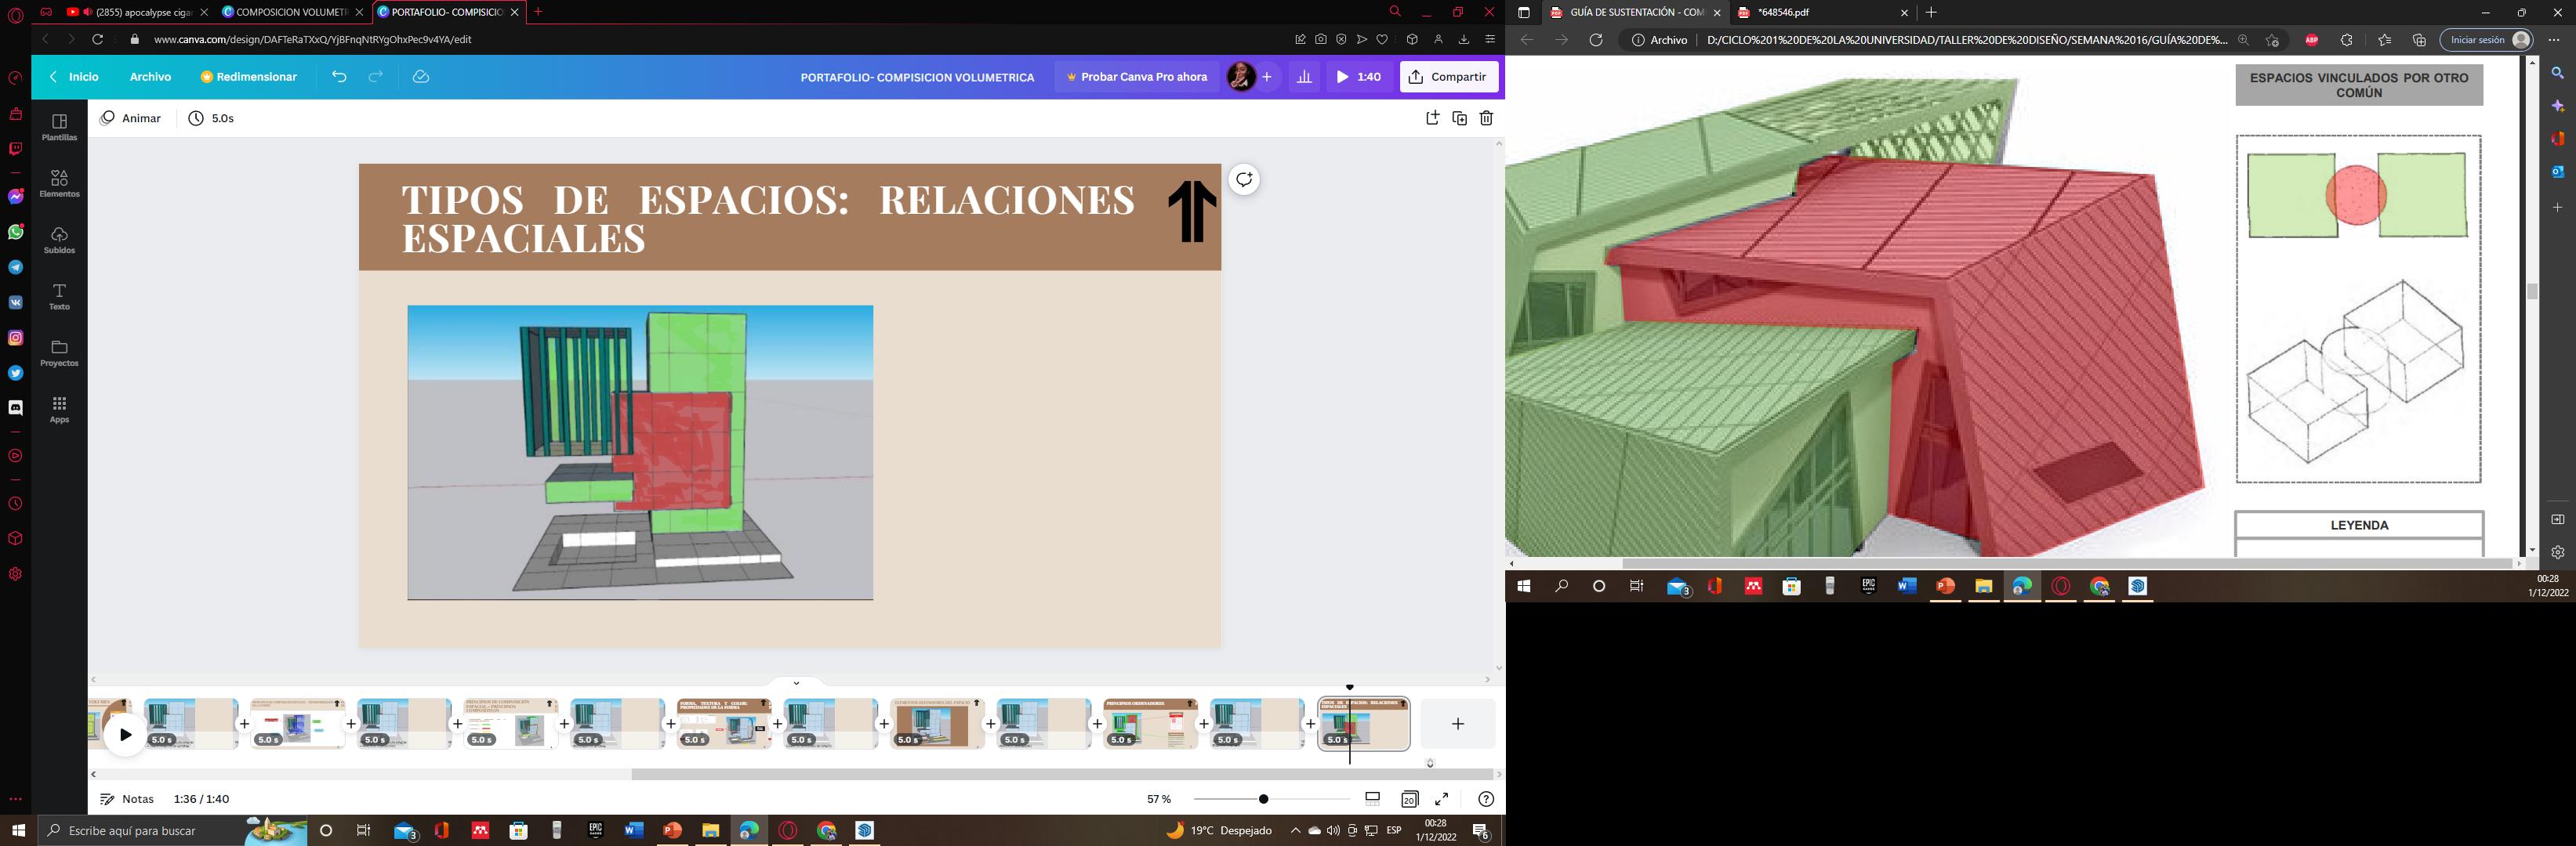Viewport: 2576px width, 846px height.
Task: Open the Redimensionar dropdown
Action: [249, 77]
